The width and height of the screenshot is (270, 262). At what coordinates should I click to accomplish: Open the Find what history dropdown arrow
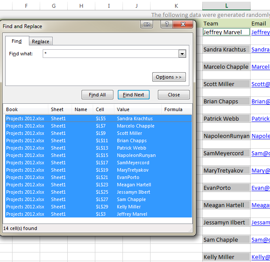[182, 54]
